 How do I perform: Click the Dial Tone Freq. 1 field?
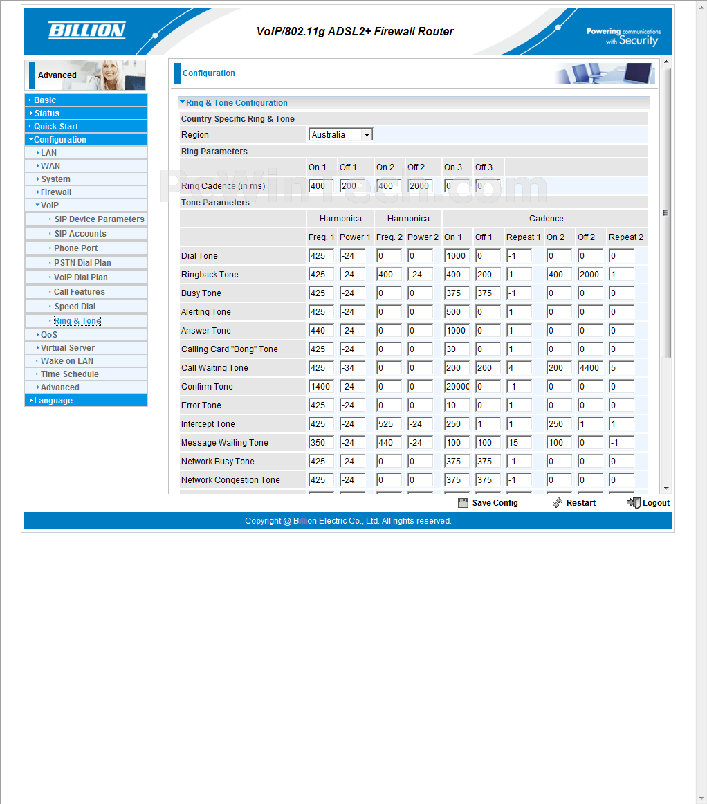[322, 255]
